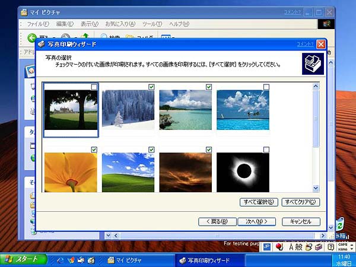Close the photo print wizard dialog

pyautogui.click(x=321, y=44)
